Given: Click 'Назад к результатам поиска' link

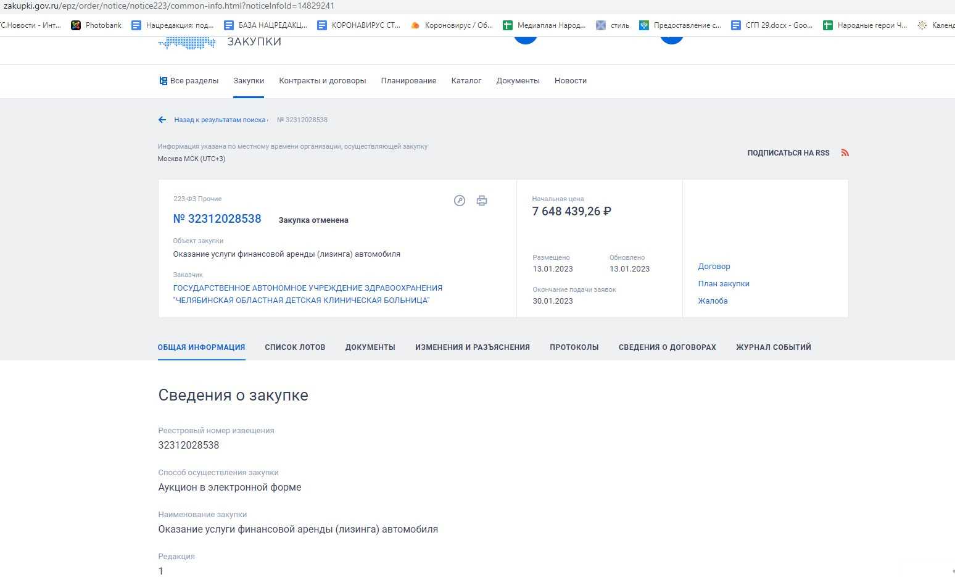Looking at the screenshot, I should pyautogui.click(x=220, y=120).
